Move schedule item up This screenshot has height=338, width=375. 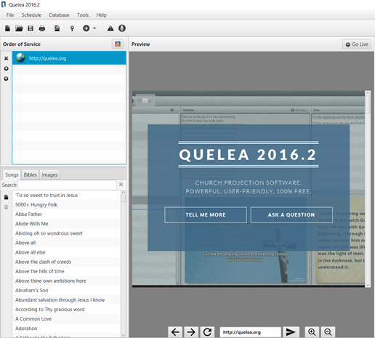pos(7,68)
